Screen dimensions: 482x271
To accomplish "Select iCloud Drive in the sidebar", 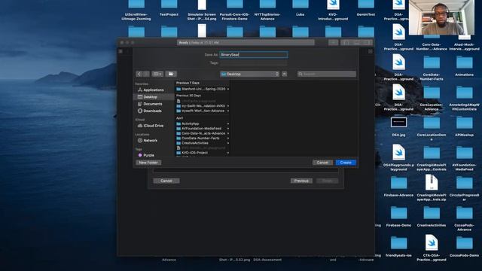I will (154, 126).
